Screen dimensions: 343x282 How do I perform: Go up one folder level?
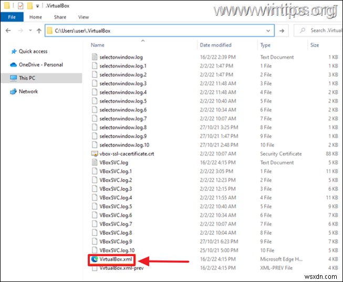tap(39, 30)
